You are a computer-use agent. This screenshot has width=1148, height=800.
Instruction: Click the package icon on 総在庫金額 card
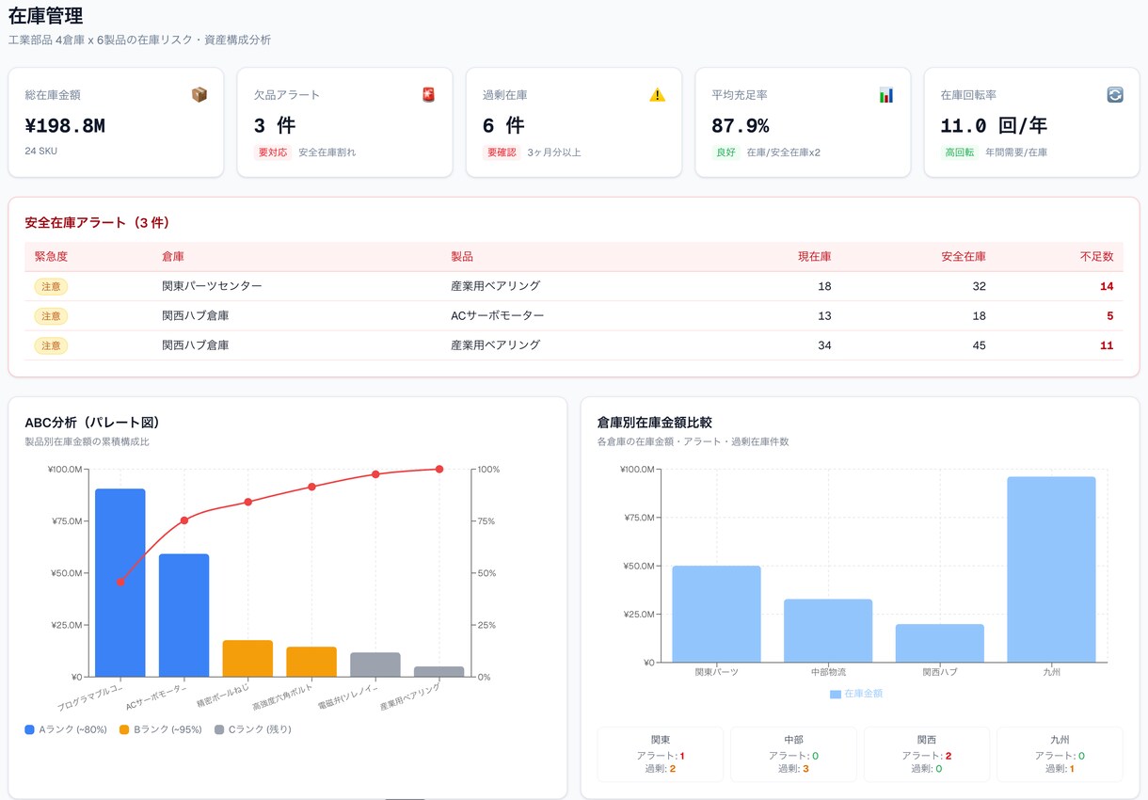coord(199,95)
